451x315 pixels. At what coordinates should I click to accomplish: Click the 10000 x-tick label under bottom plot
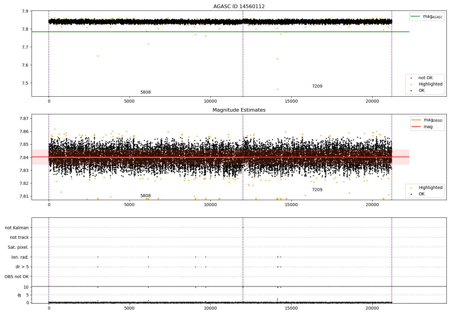click(x=210, y=308)
